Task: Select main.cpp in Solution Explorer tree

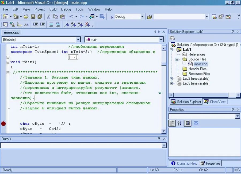Action: [x=201, y=64]
